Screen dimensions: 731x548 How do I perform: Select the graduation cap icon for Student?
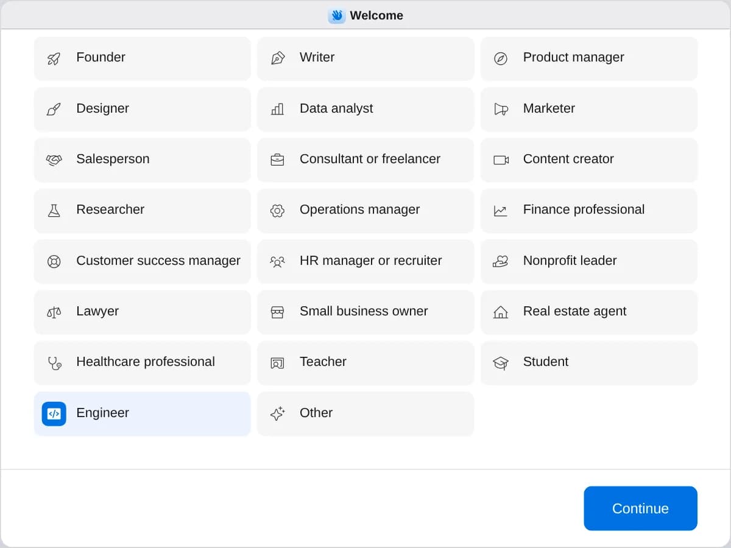[501, 364]
